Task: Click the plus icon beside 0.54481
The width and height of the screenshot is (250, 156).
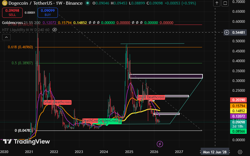Action: [227, 33]
